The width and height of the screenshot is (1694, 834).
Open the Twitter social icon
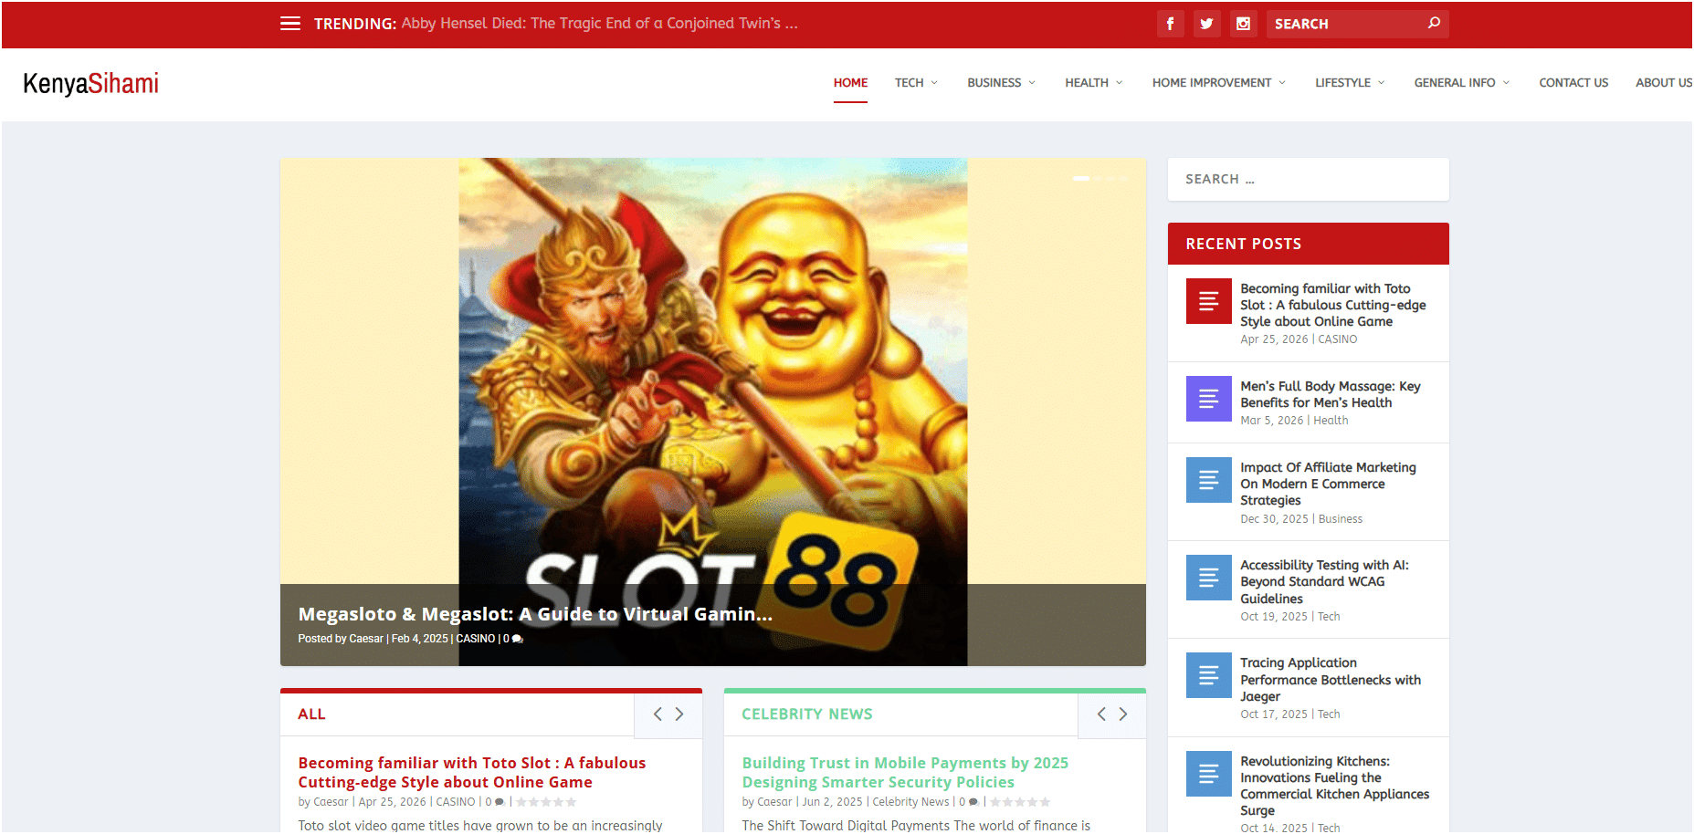tap(1206, 24)
